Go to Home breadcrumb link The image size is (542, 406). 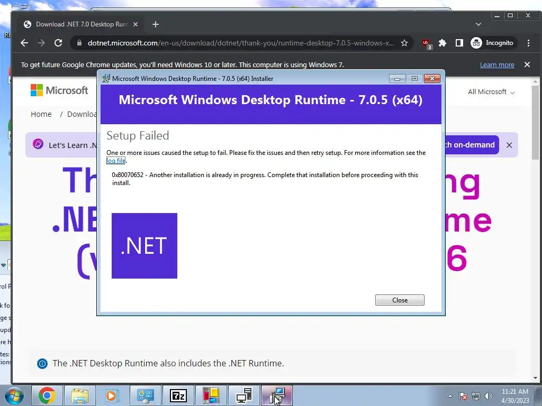(x=41, y=114)
